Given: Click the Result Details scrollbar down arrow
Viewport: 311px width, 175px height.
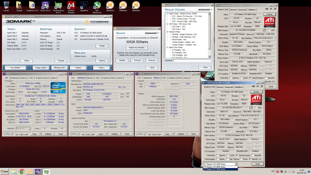Looking at the screenshot, I should [209, 56].
